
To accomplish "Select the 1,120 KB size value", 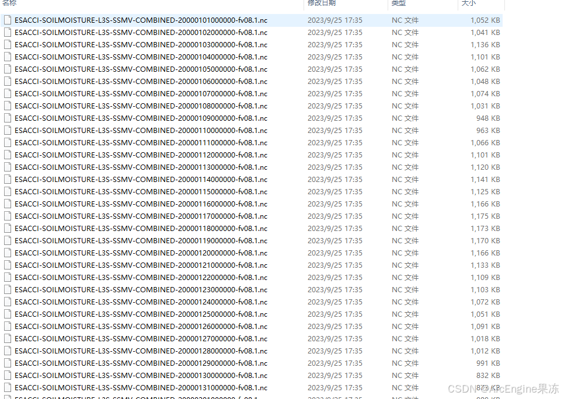I will [x=485, y=167].
